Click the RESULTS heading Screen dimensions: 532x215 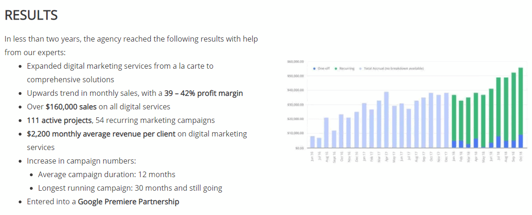31,15
